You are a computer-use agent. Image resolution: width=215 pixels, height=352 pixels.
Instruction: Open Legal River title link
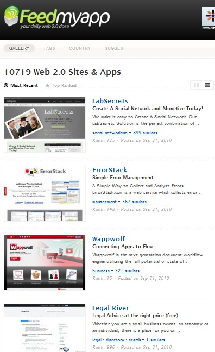[x=111, y=308]
